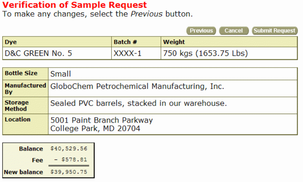Select the $39,950.75 new balance amount

[69, 172]
